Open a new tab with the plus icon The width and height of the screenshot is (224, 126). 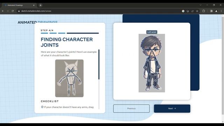(x=41, y=5)
